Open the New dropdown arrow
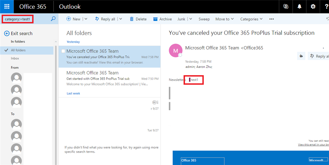Viewport: 329px width, 165px height. click(x=86, y=19)
